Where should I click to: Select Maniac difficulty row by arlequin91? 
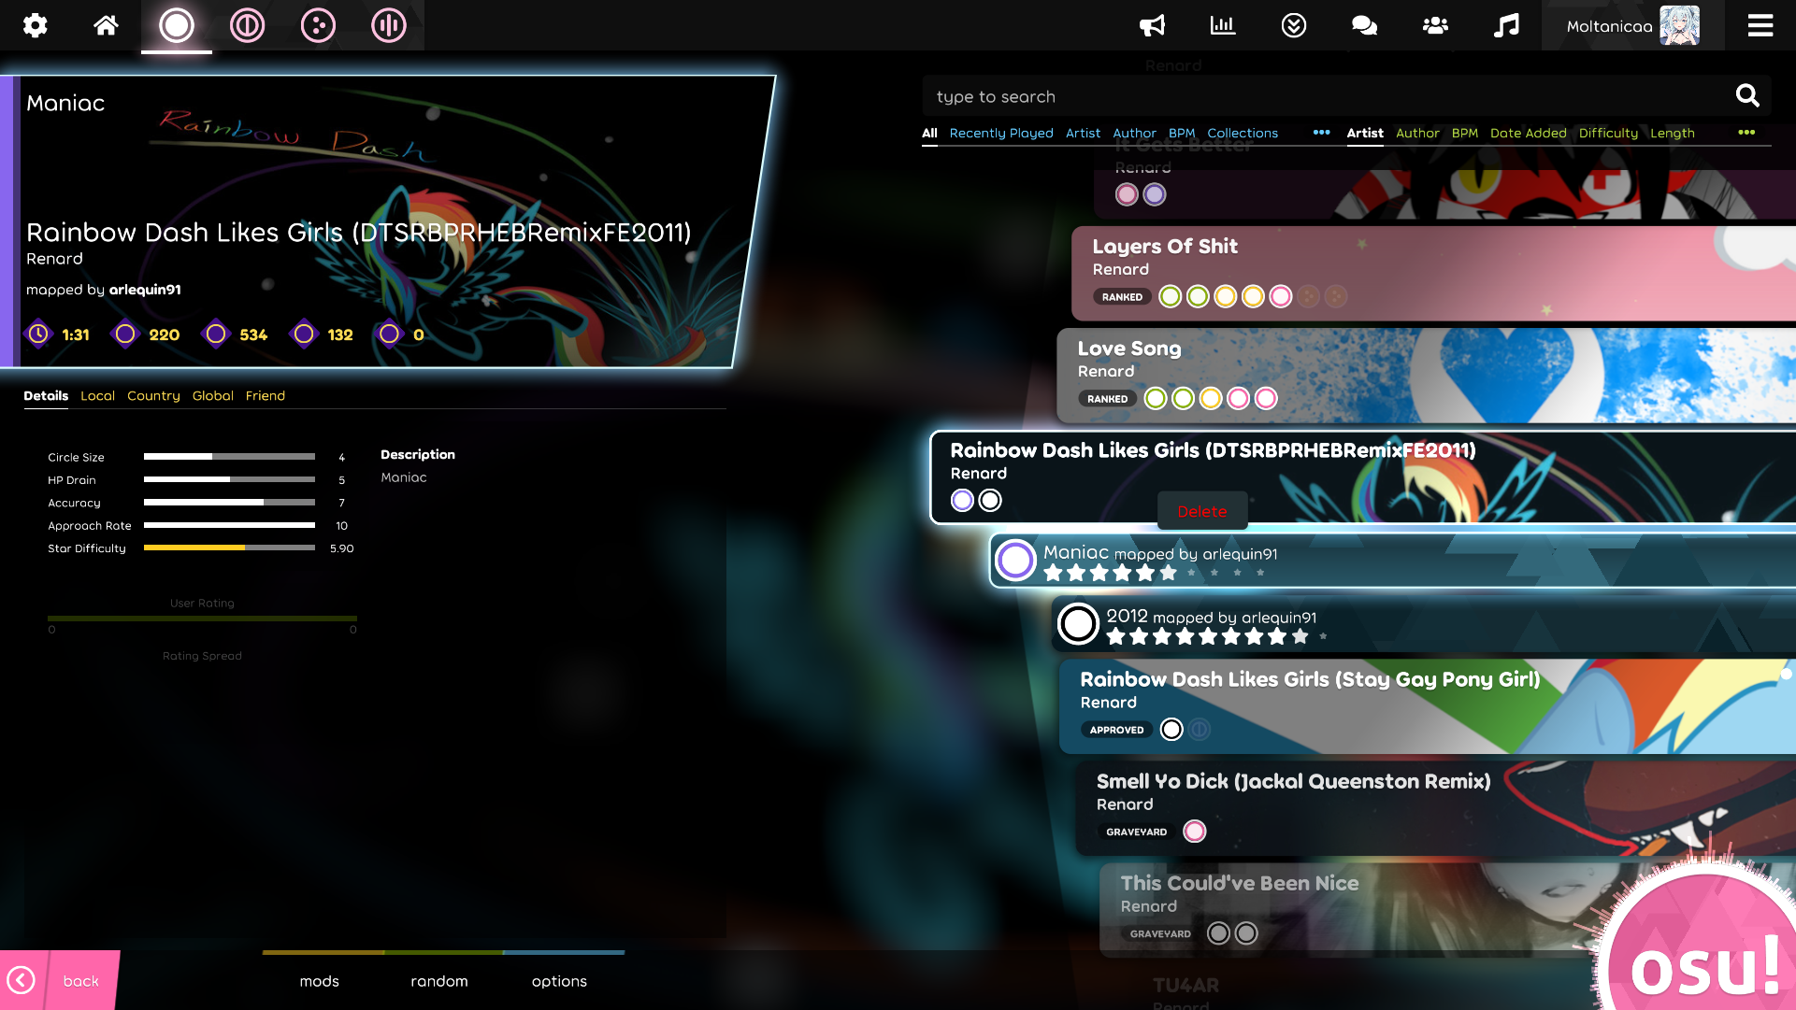point(1393,561)
